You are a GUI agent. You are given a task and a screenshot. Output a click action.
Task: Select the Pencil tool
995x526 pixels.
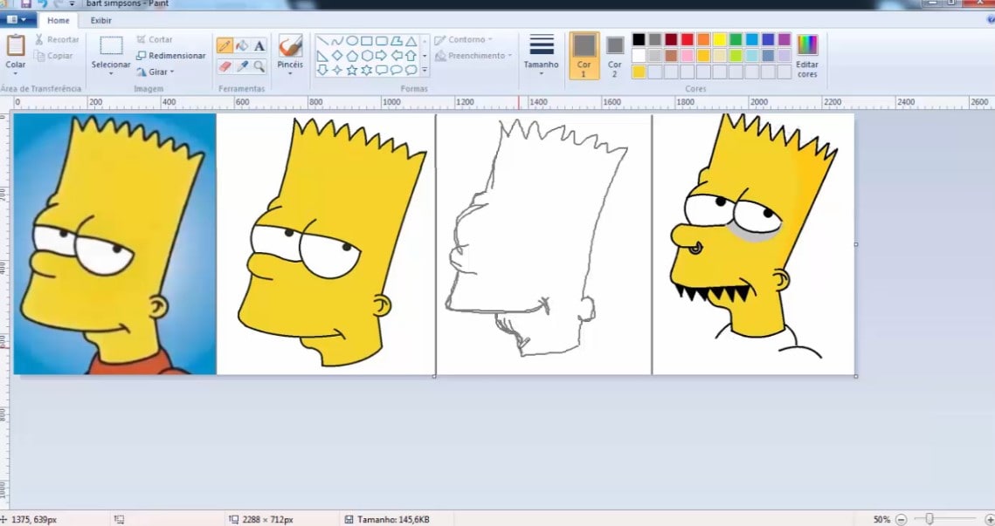coord(225,45)
